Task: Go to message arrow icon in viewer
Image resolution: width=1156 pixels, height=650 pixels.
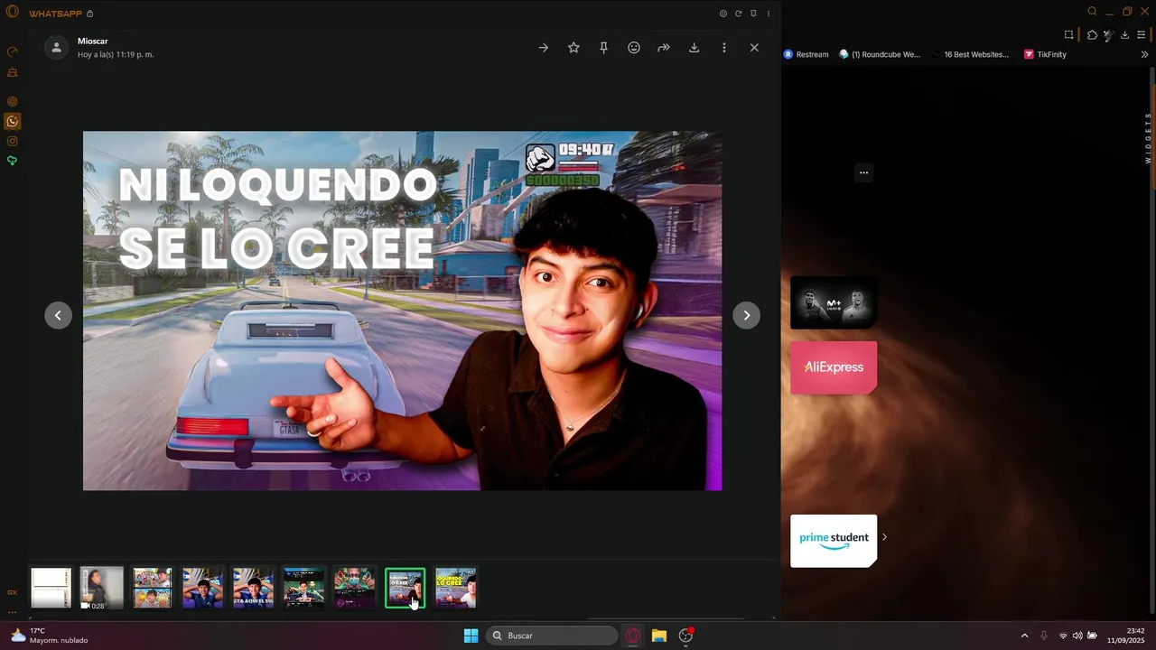Action: click(543, 48)
